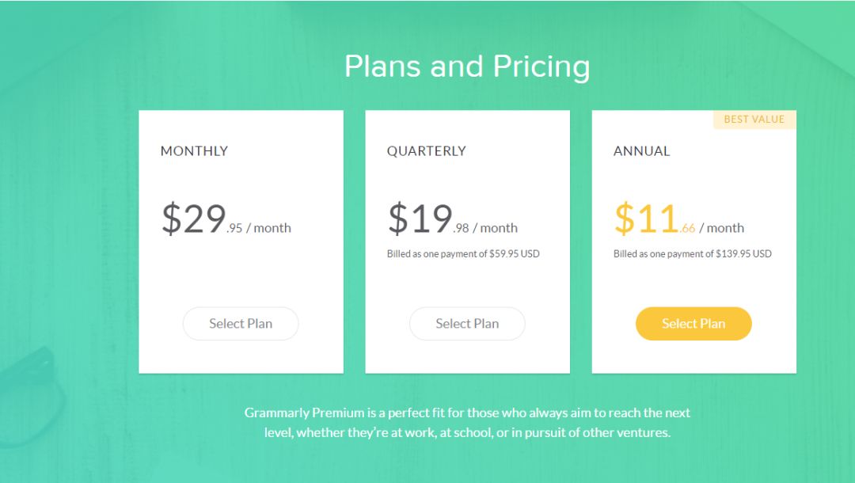Click the Plans and Pricing heading
This screenshot has height=483, width=855.
(x=467, y=67)
